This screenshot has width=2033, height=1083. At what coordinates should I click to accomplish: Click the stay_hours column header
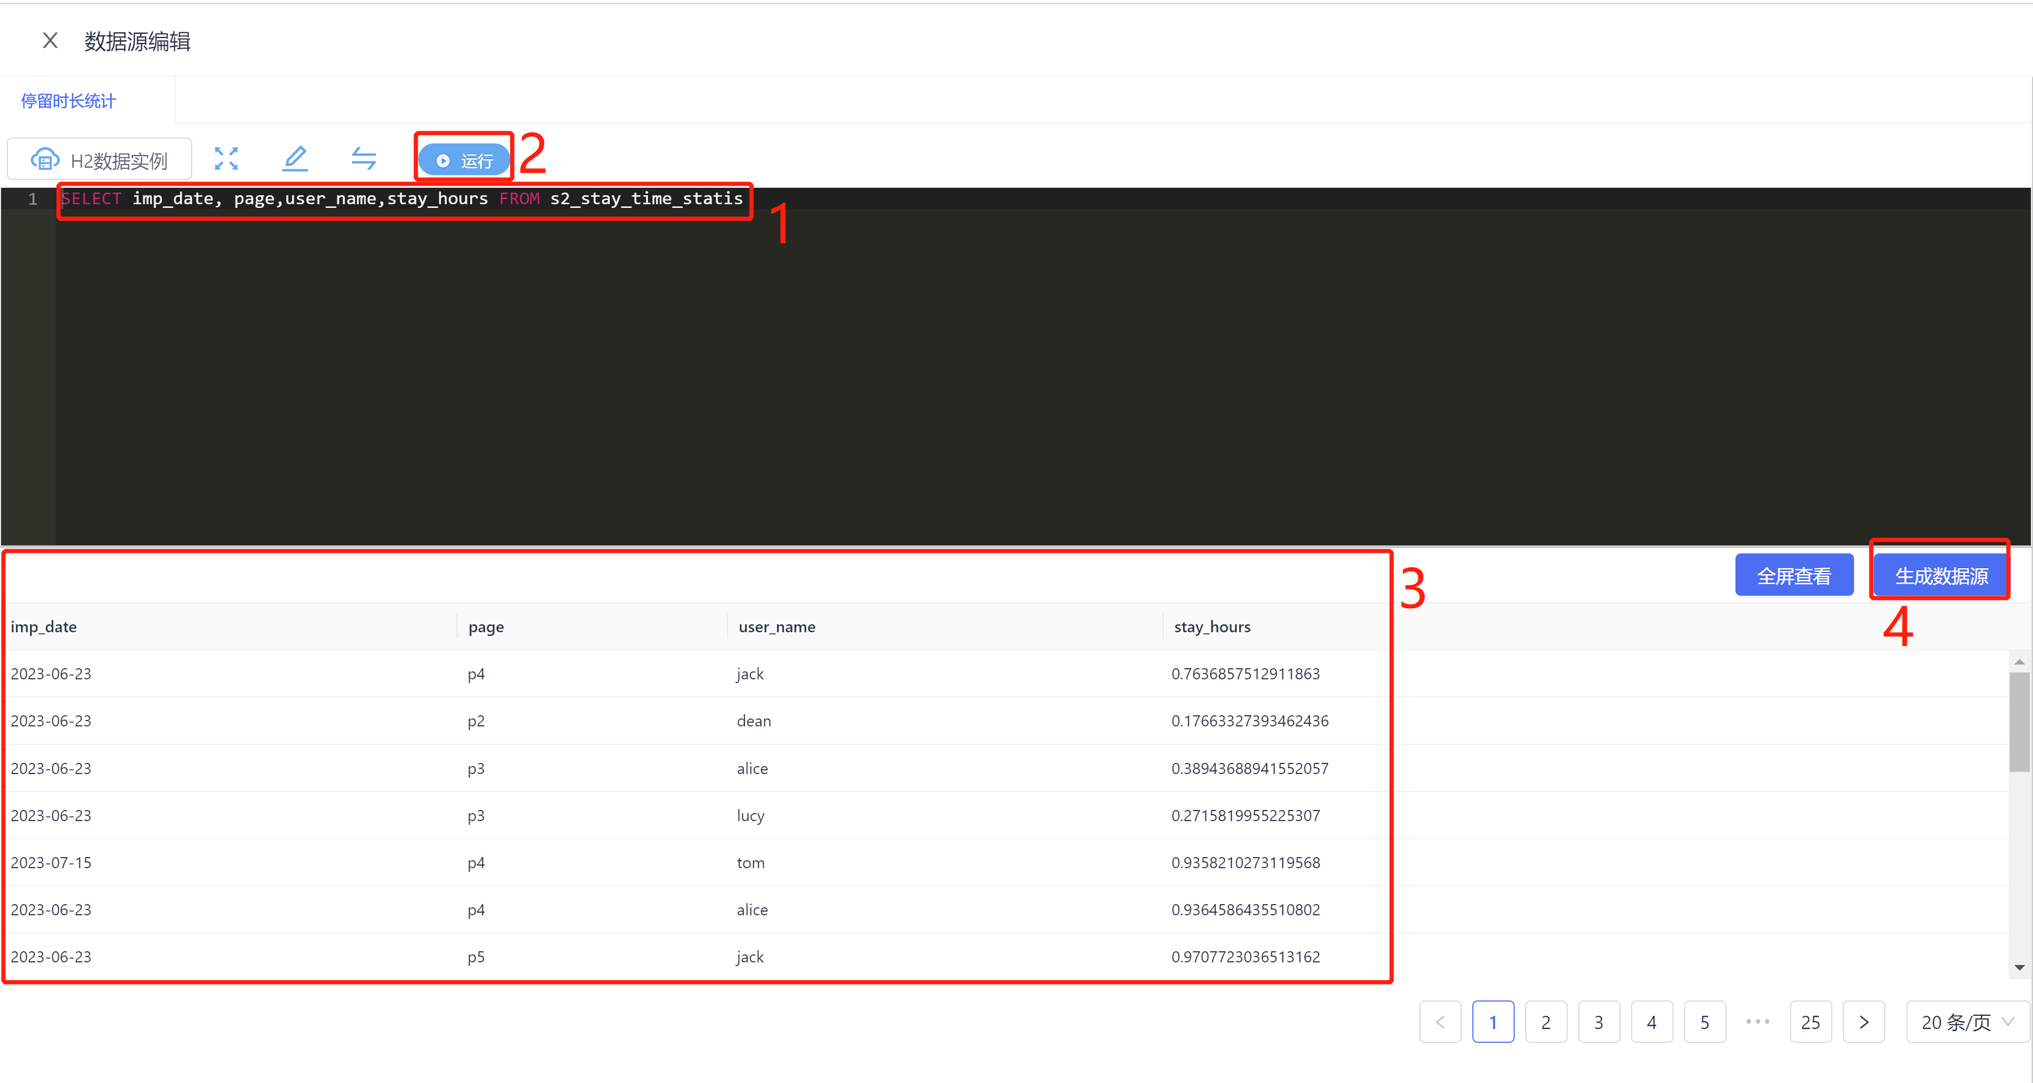pyautogui.click(x=1212, y=627)
